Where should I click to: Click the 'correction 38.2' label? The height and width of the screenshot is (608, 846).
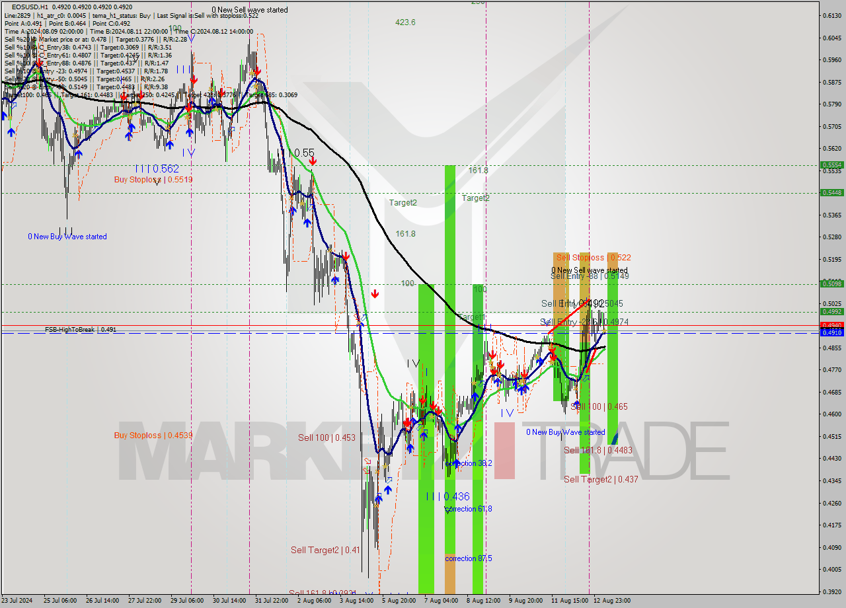[x=469, y=463]
